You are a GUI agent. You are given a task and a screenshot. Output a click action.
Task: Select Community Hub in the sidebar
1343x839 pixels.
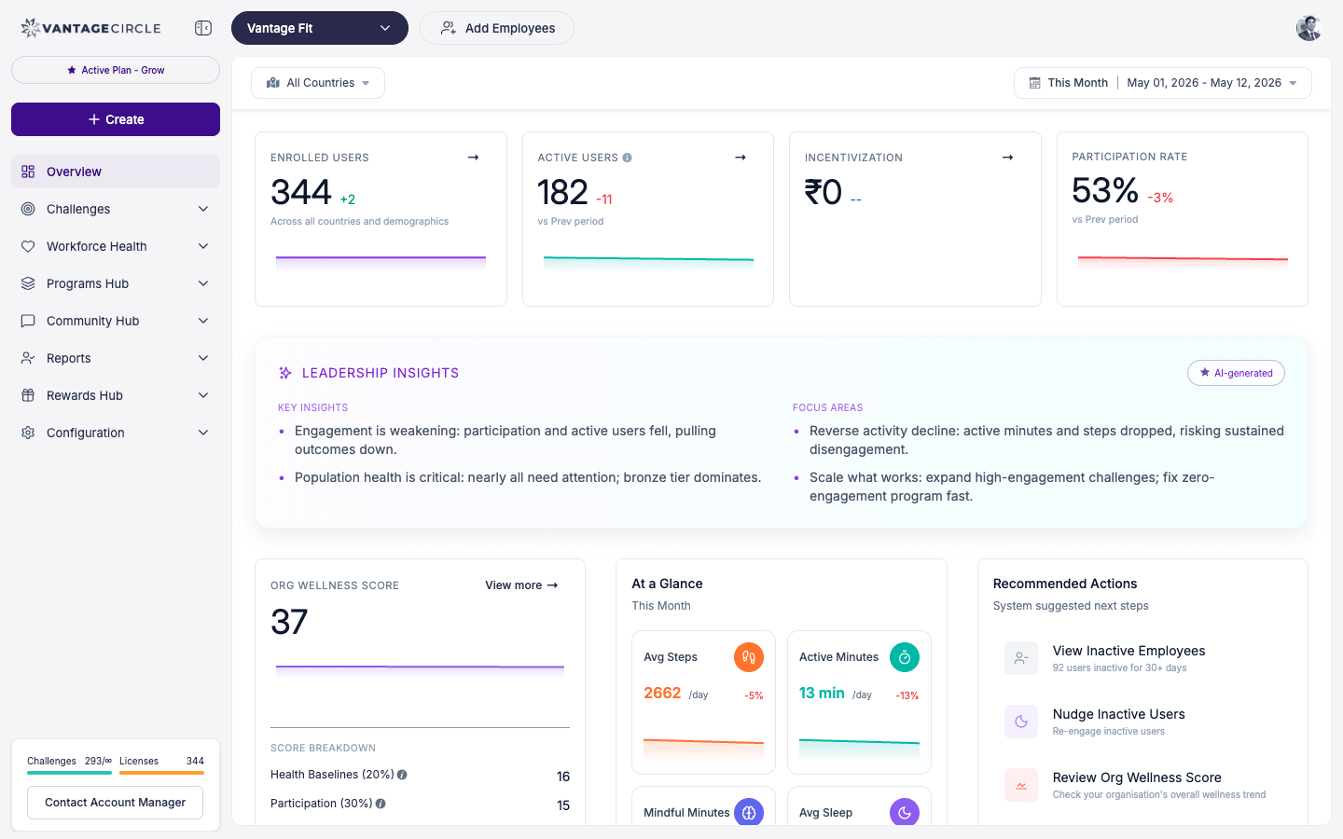click(x=116, y=321)
